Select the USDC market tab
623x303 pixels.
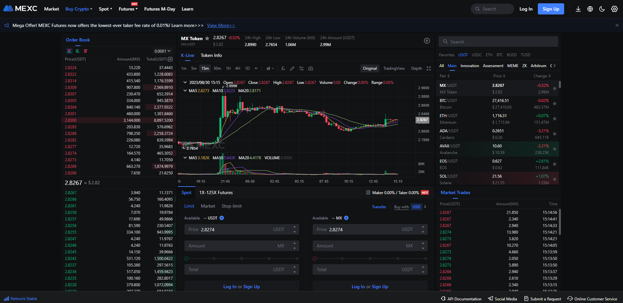[x=477, y=55]
